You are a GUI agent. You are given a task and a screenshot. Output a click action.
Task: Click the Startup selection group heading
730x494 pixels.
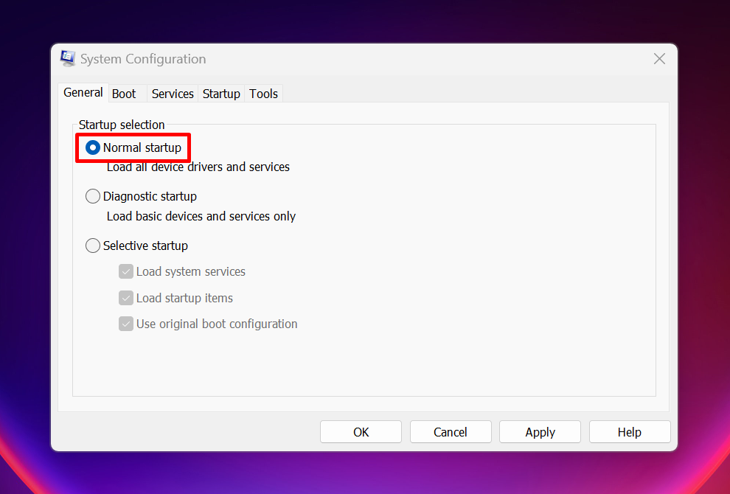[121, 125]
